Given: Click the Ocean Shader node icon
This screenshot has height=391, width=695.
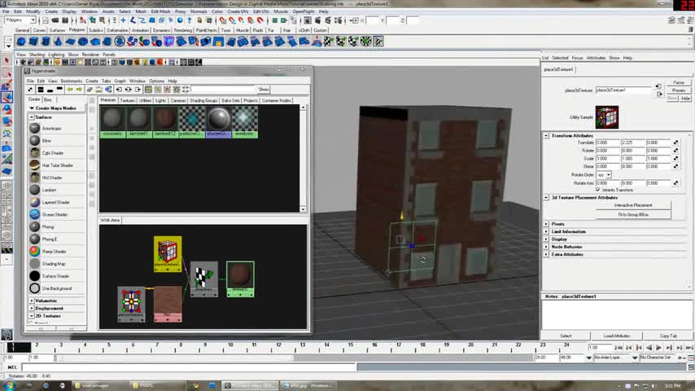Looking at the screenshot, I should tap(34, 214).
